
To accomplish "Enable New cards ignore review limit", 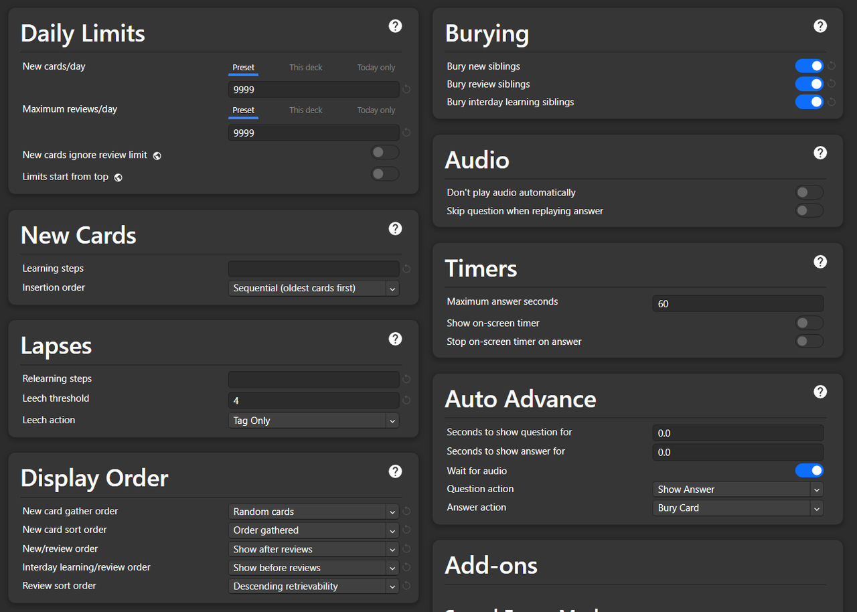I will [x=385, y=153].
